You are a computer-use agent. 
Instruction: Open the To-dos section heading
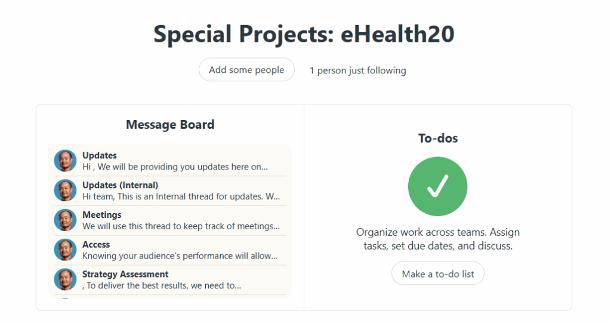coord(438,138)
